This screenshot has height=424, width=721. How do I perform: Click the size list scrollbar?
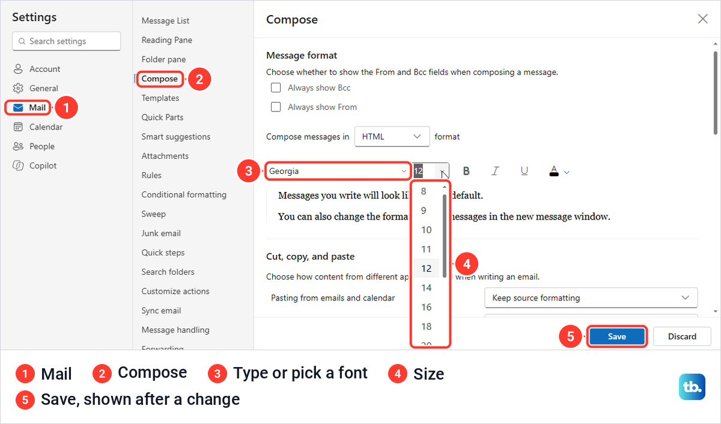(445, 236)
